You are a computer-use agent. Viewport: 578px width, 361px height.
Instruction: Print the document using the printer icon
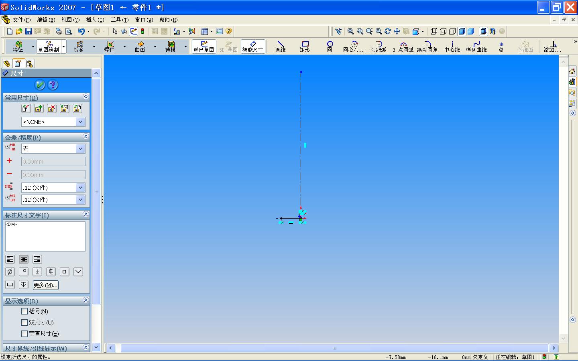tap(59, 31)
